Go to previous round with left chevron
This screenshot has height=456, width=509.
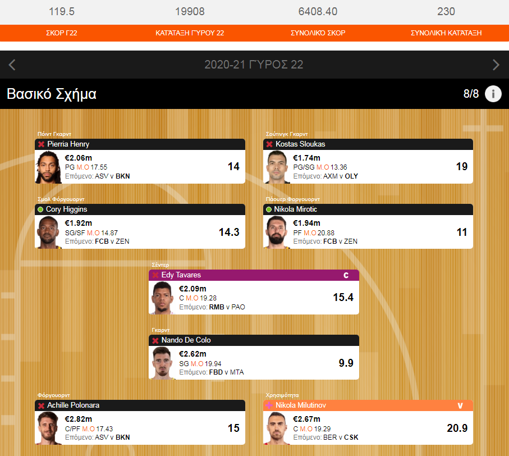coord(12,65)
